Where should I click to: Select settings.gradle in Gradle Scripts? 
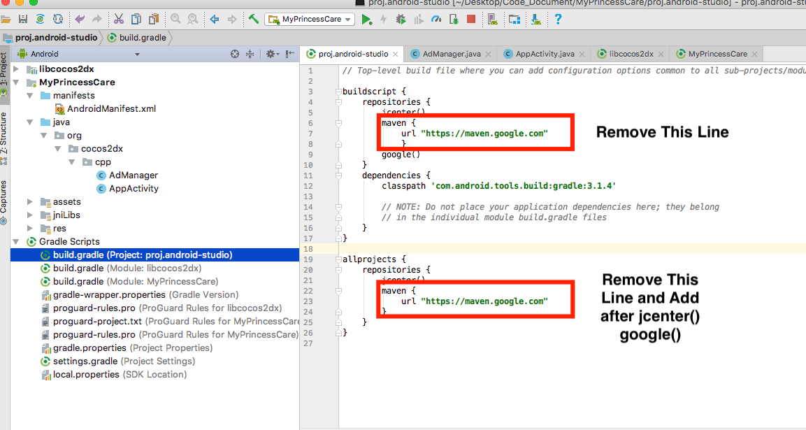point(85,361)
